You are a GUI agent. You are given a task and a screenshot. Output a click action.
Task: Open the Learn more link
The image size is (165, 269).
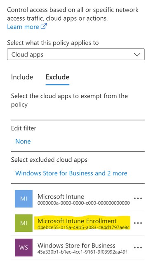(23, 27)
